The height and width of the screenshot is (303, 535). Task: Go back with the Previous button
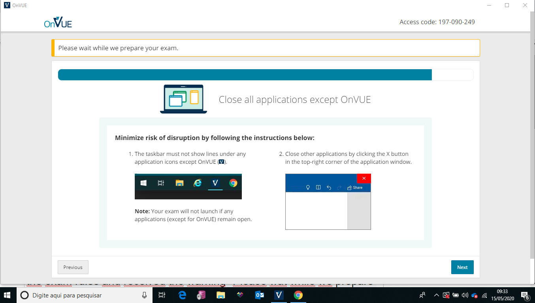73,267
